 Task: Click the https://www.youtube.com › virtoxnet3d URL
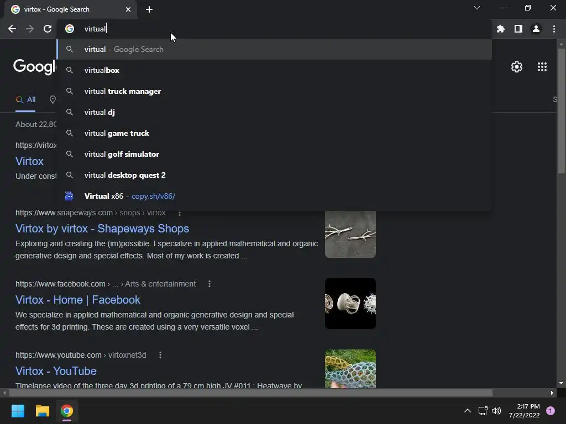tap(81, 355)
